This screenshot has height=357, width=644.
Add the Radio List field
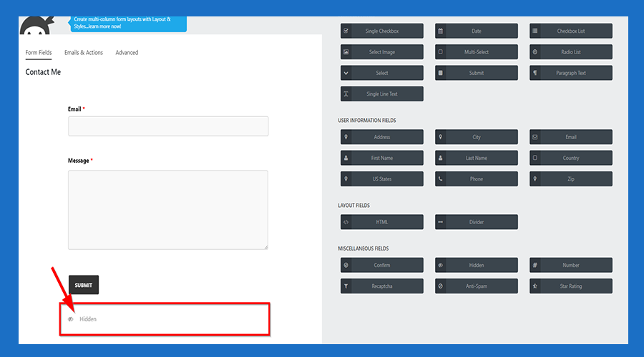(571, 52)
